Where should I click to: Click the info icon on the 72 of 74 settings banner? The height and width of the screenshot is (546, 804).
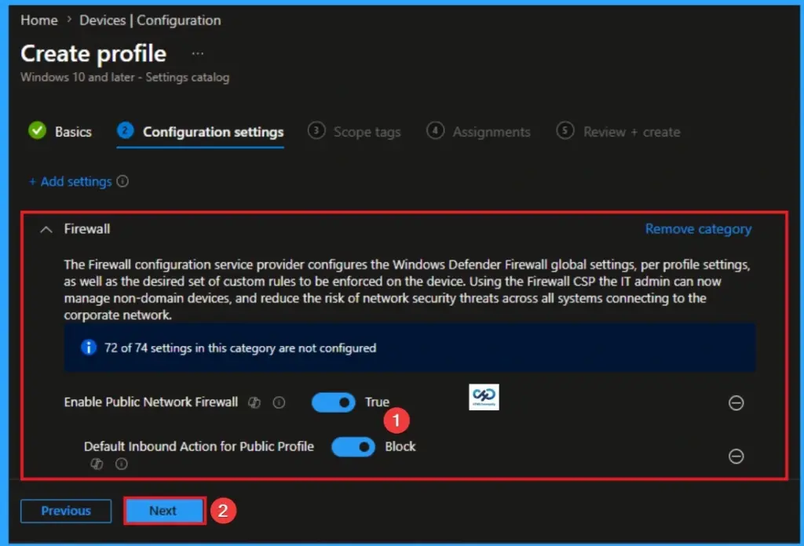tap(88, 348)
